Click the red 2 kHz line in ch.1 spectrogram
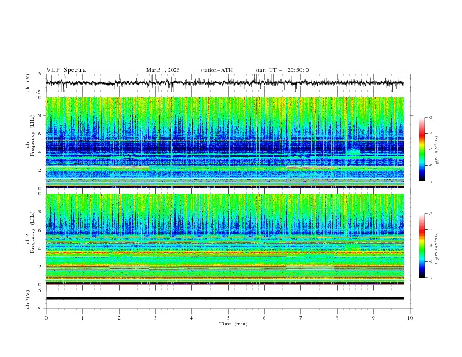Image resolution: width=462 pixels, height=357 pixels. (128, 168)
